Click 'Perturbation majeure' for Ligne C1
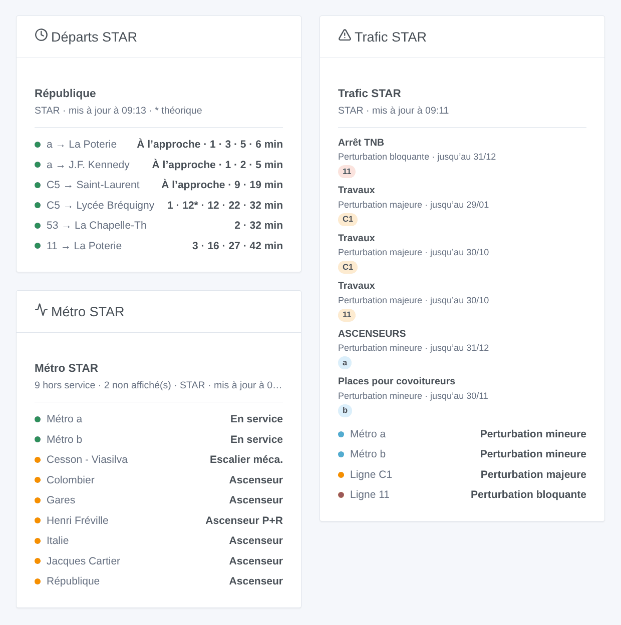 click(x=533, y=475)
